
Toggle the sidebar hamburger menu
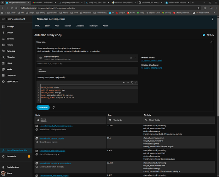(3, 18)
